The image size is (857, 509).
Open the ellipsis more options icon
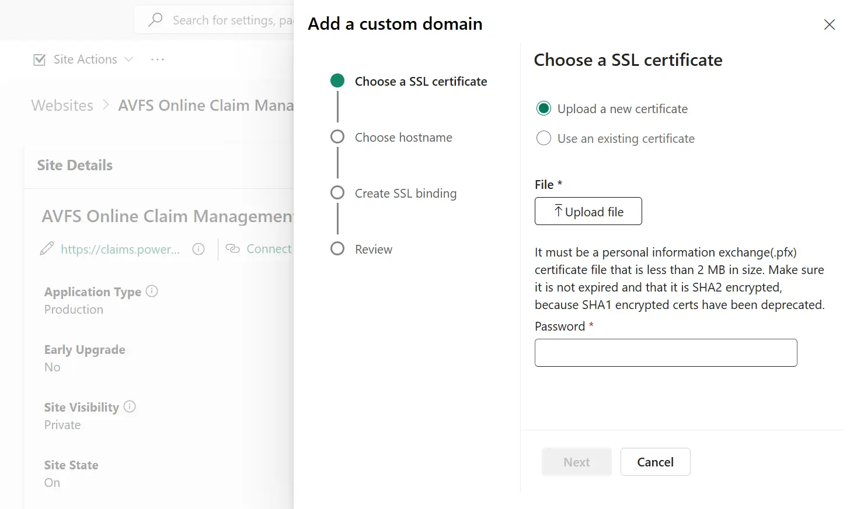[157, 59]
